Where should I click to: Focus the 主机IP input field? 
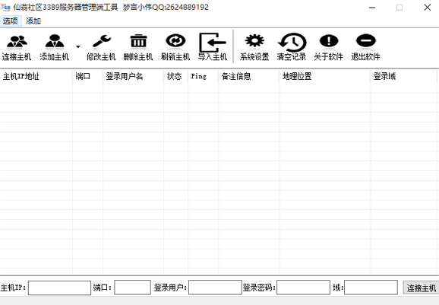(x=60, y=288)
